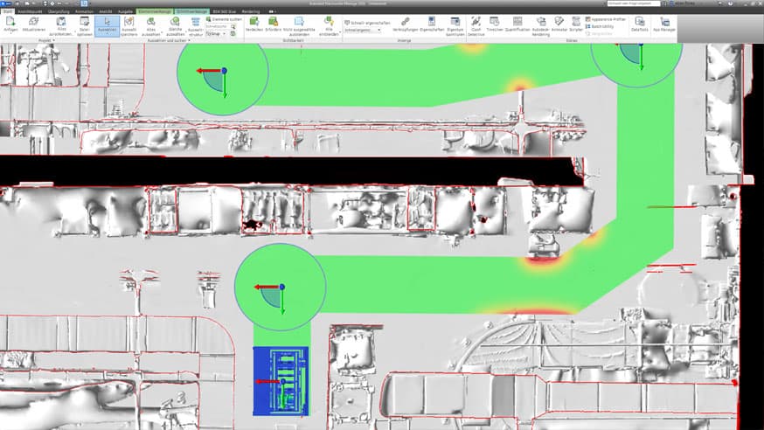Screen dimensions: 764x430
Task: Open the BIM 360 Glue tab
Action: 223,11
